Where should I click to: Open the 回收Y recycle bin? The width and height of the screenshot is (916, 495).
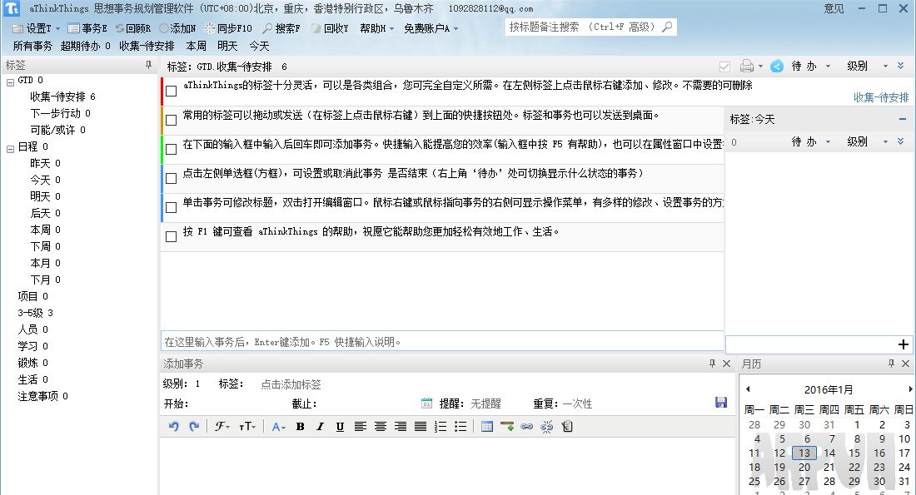tap(330, 28)
